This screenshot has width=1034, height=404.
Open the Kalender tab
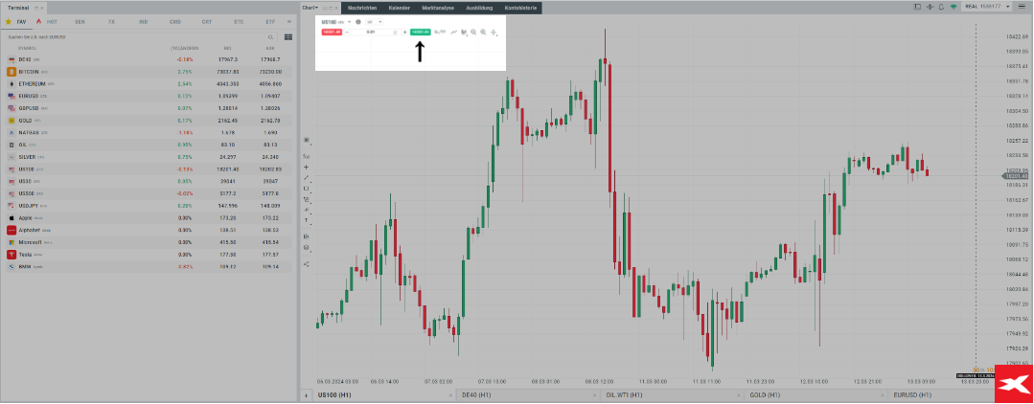[400, 8]
